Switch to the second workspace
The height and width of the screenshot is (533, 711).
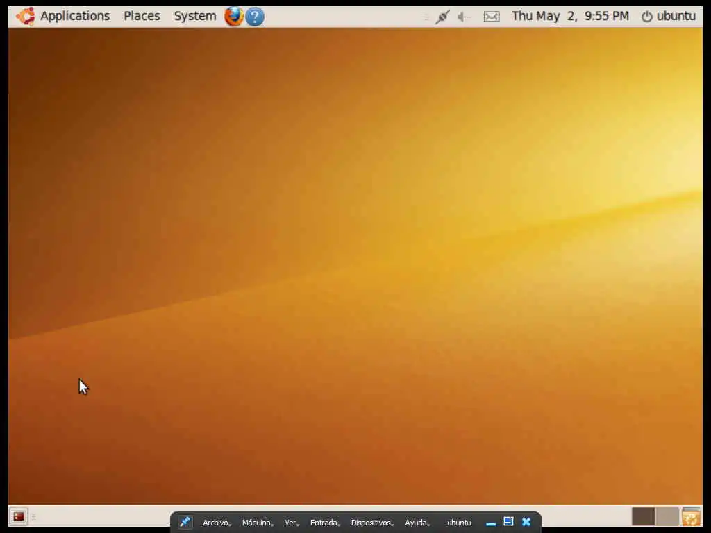pos(667,516)
